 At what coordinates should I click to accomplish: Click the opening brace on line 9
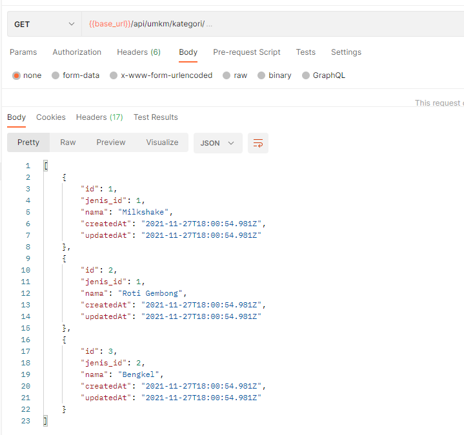coord(65,258)
